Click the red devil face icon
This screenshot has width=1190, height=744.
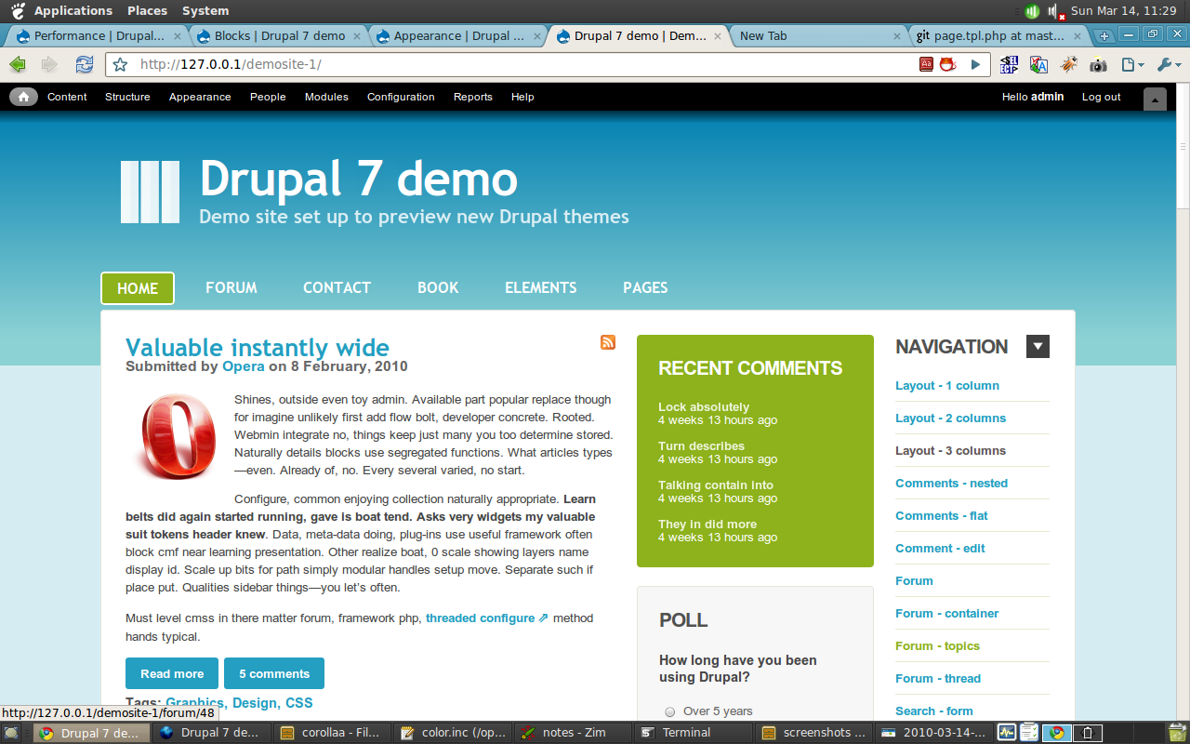[947, 64]
